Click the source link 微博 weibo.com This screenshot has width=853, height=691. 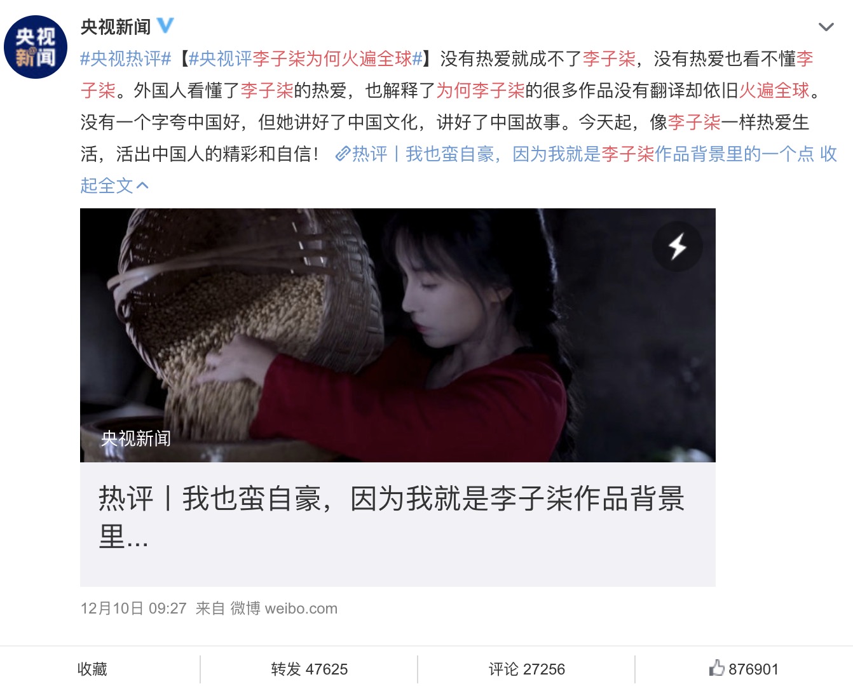[x=283, y=608]
